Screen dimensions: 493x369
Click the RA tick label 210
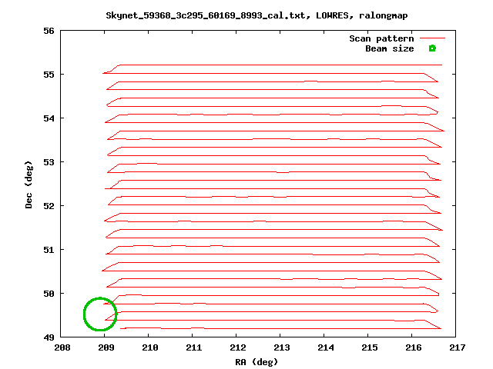coord(150,347)
